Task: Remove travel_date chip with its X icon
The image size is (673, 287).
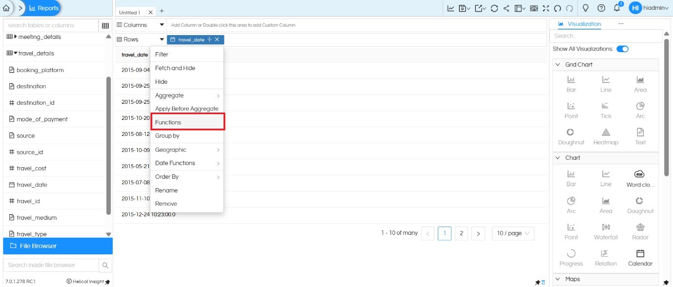Action: click(x=217, y=39)
